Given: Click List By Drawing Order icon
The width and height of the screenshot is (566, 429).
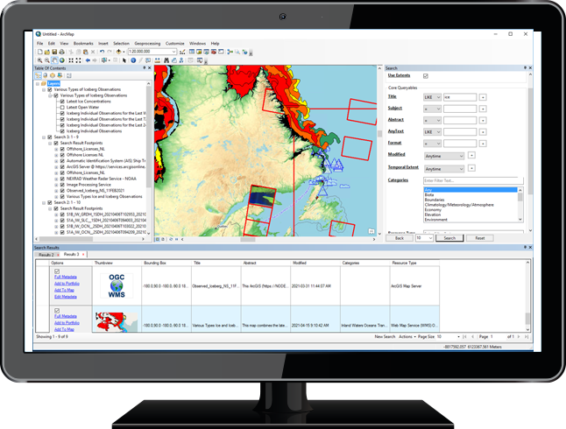Looking at the screenshot, I should pos(38,76).
